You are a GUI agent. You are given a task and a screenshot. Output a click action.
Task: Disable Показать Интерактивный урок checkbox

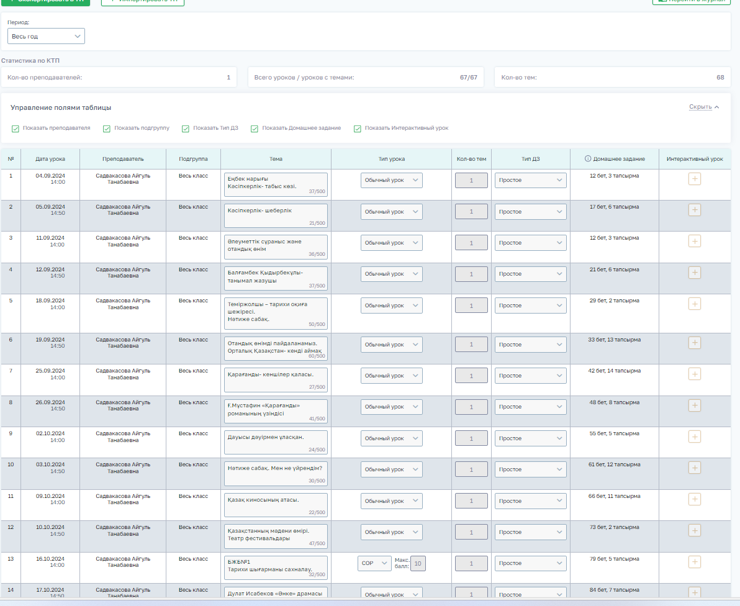tap(358, 129)
